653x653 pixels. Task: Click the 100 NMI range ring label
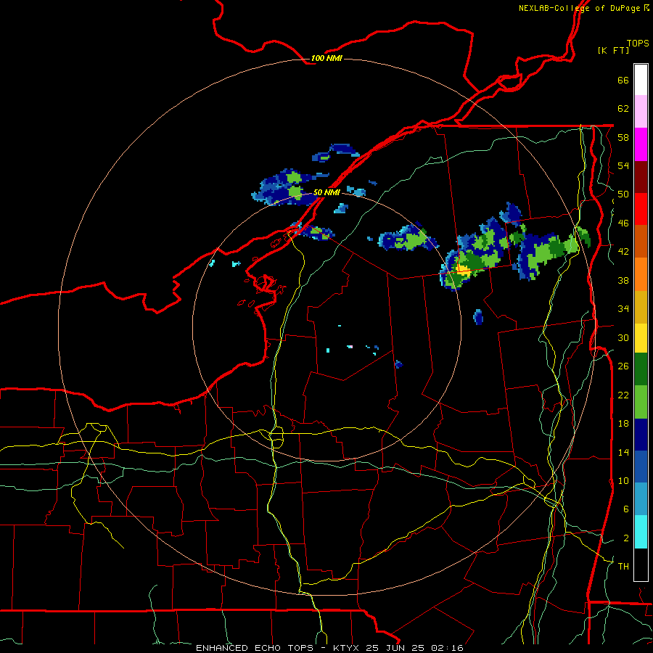[326, 58]
